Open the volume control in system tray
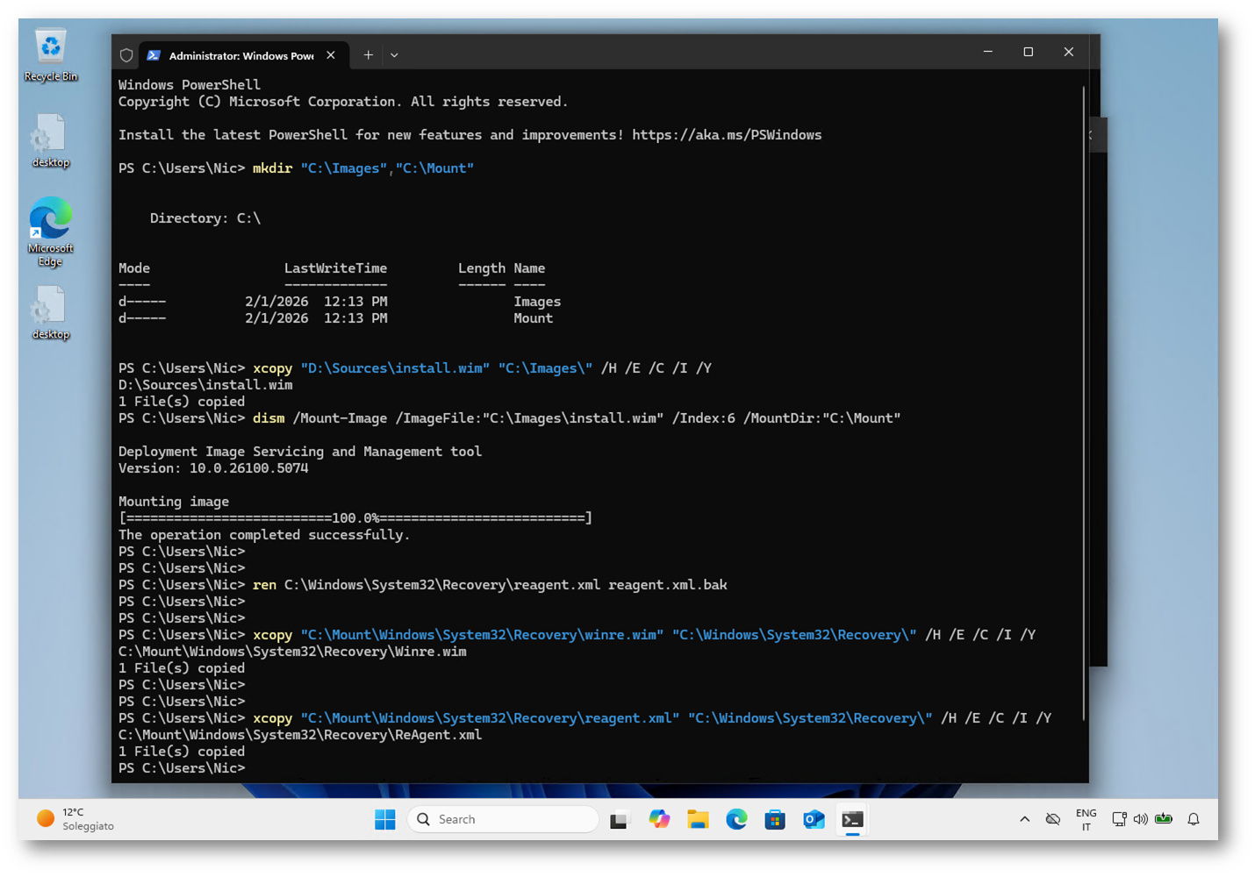This screenshot has height=877, width=1255. pos(1140,819)
